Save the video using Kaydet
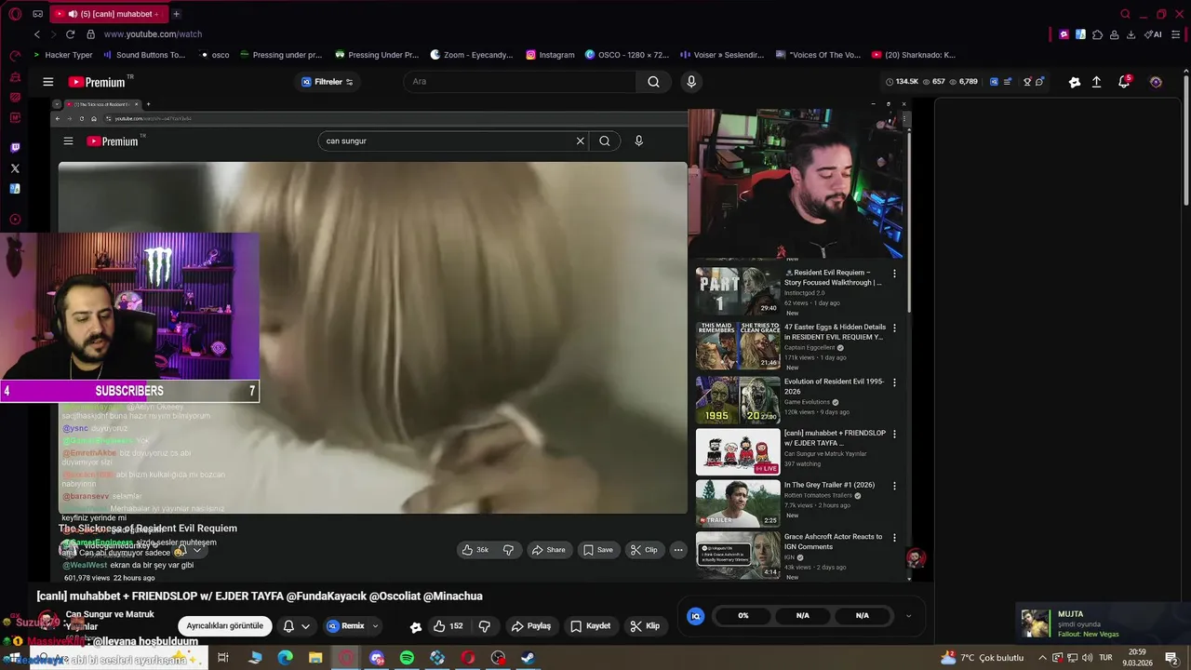The height and width of the screenshot is (670, 1191). [x=590, y=626]
